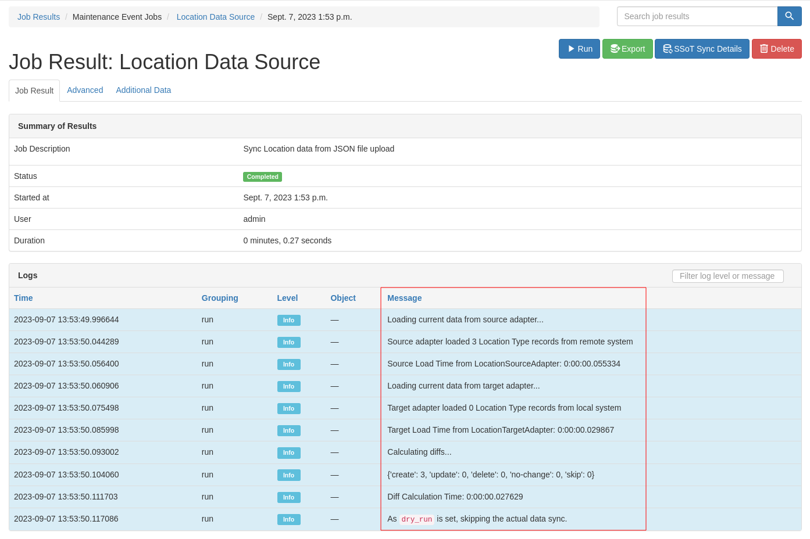Click the play icon on the Run button
This screenshot has width=810, height=539.
point(570,49)
